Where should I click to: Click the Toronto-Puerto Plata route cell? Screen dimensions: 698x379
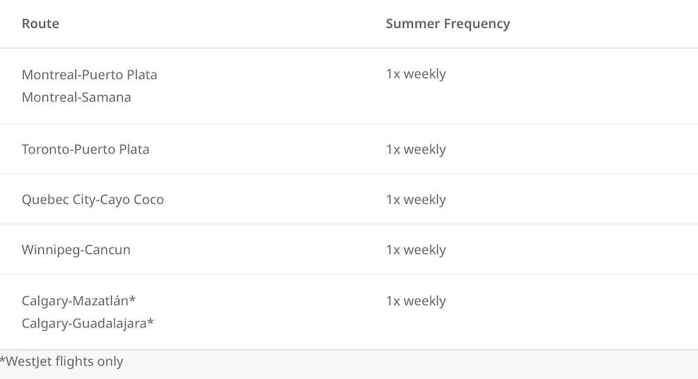coord(85,149)
